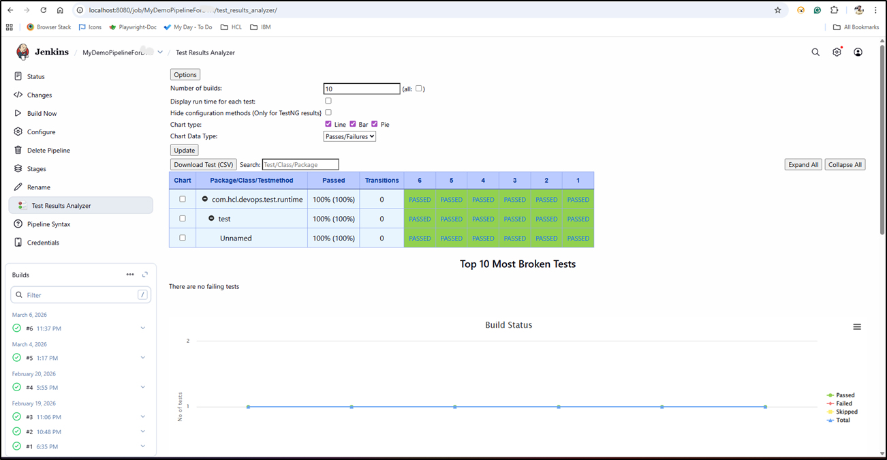The height and width of the screenshot is (460, 887).
Task: Toggle the Failed series in chart legend
Action: pyautogui.click(x=839, y=403)
